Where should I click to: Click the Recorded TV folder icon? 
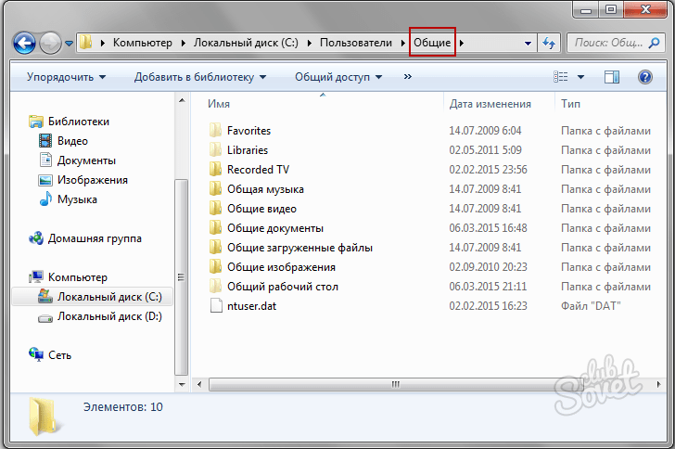216,169
